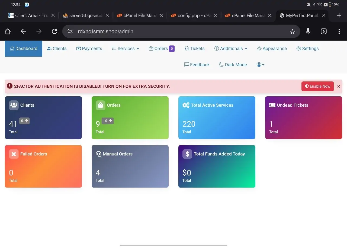Tap the microphone voice search icon
Image resolution: width=347 pixels, height=248 pixels.
click(x=308, y=31)
